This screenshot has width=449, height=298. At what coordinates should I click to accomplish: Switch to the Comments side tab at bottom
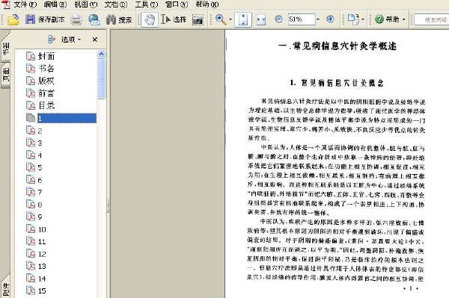6,288
